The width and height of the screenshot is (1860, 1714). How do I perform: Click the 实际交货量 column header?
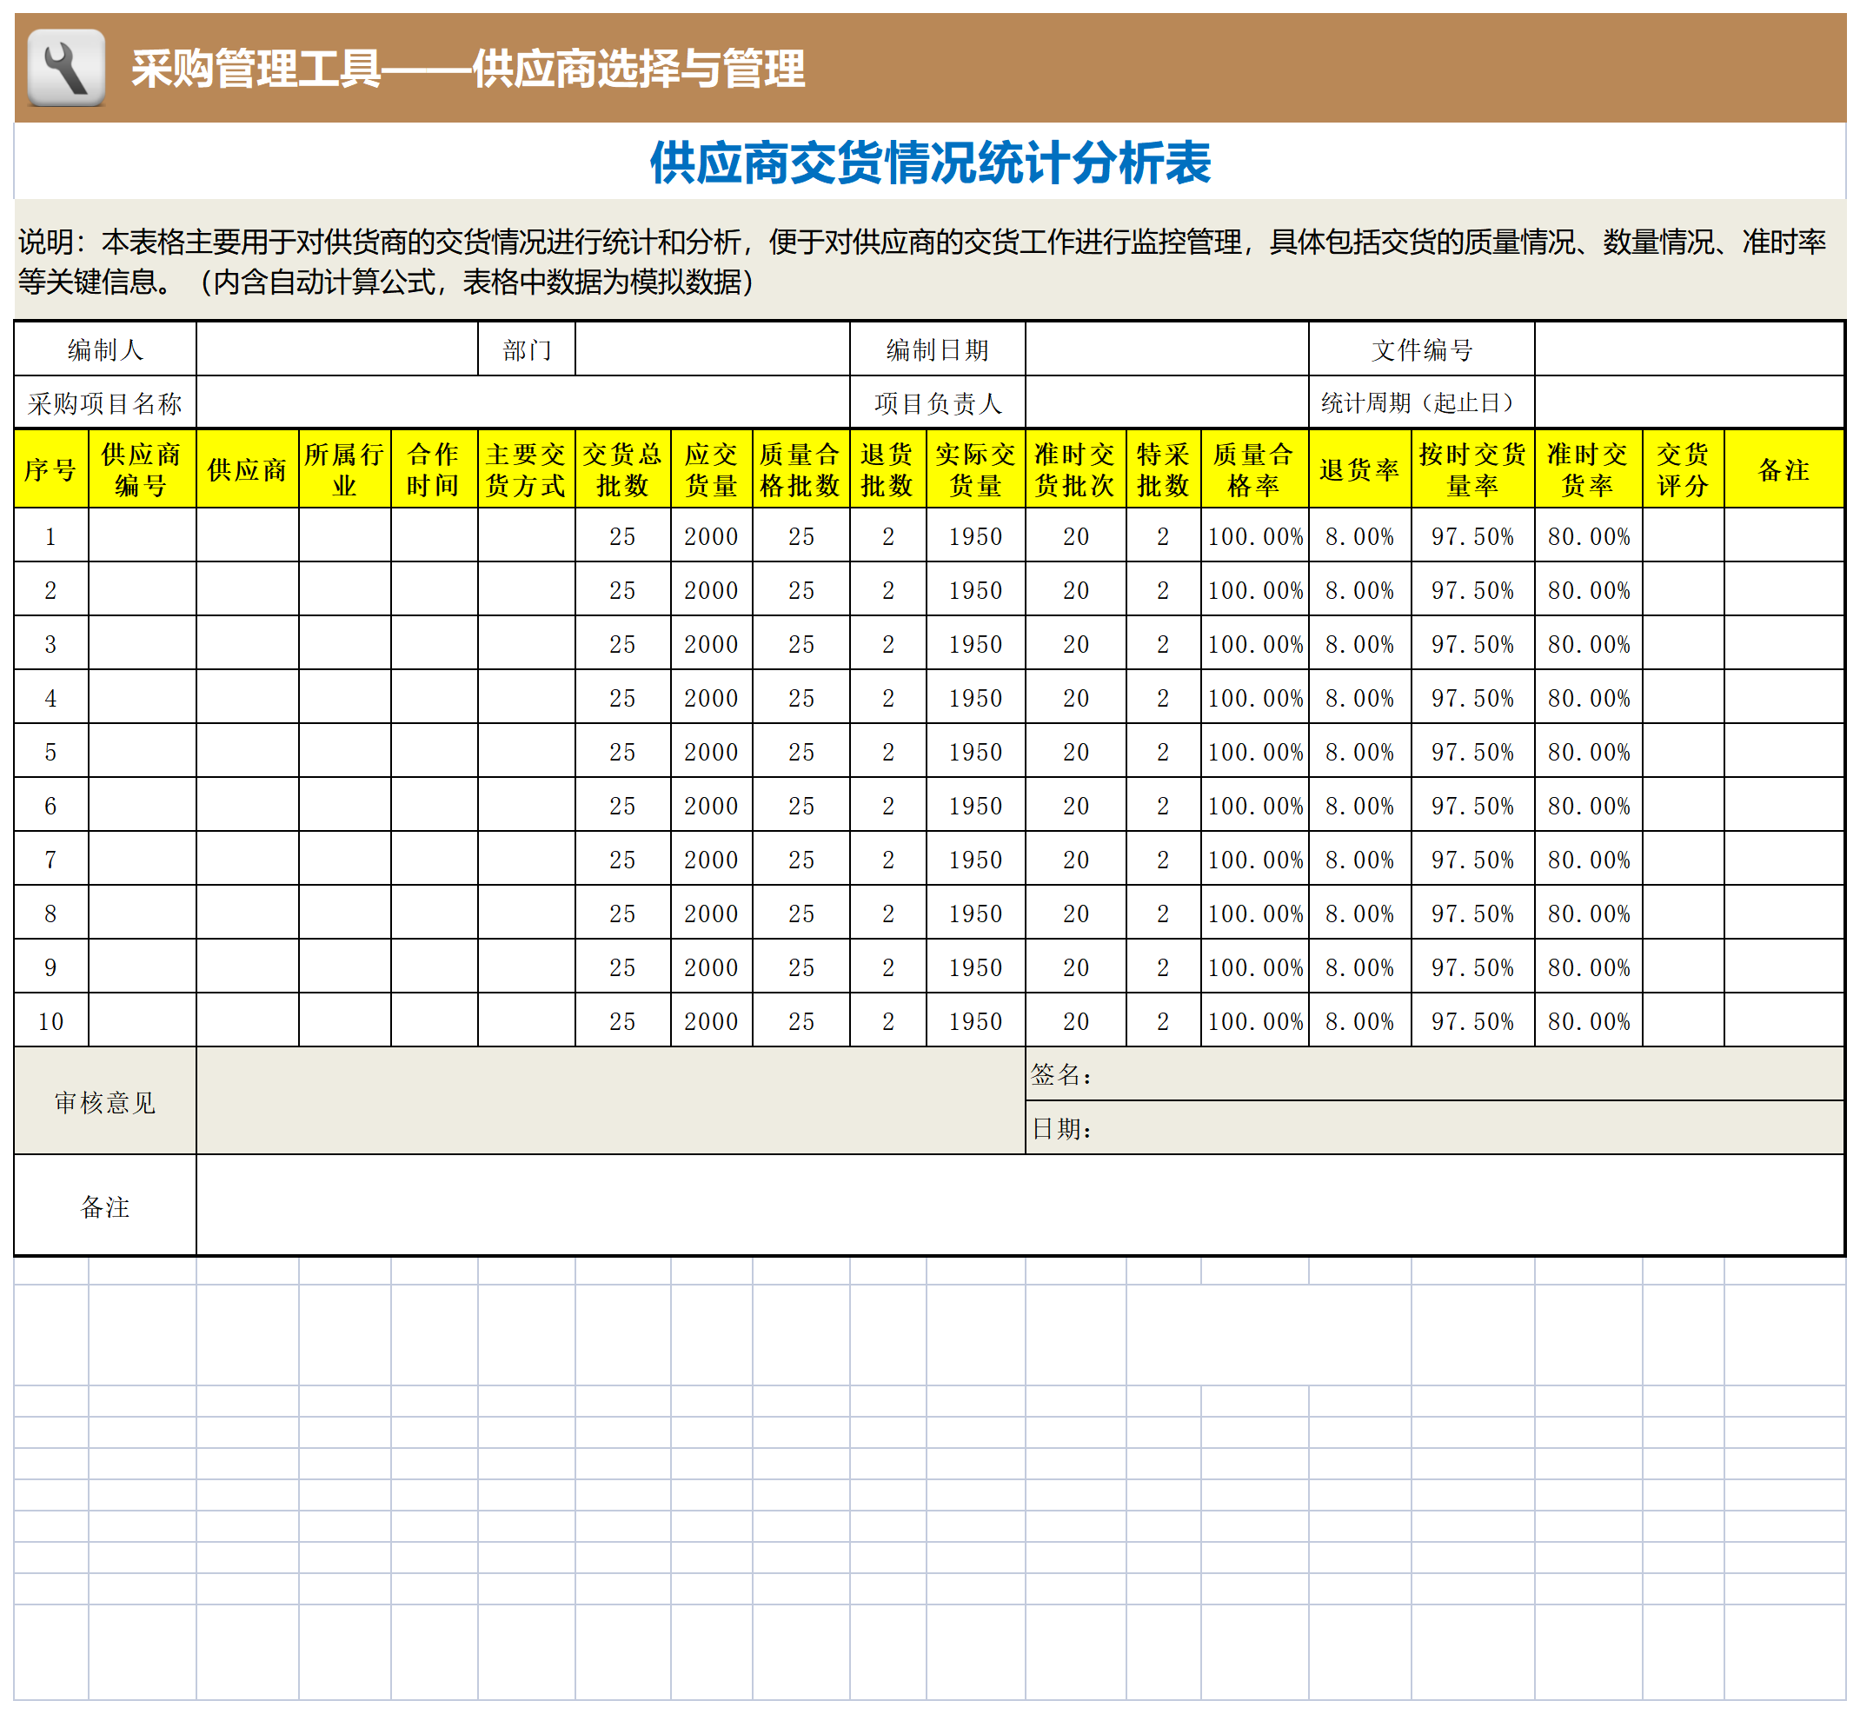pyautogui.click(x=975, y=469)
